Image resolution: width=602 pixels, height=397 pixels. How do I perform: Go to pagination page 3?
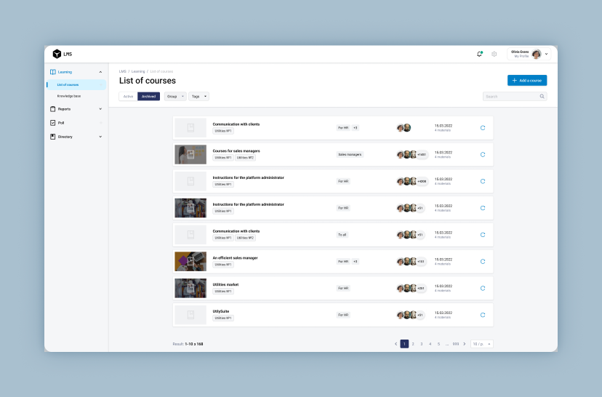(421, 344)
